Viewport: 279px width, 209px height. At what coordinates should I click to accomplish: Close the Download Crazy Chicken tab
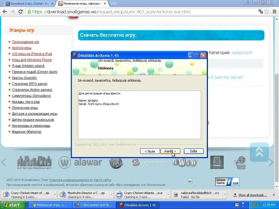[52, 4]
